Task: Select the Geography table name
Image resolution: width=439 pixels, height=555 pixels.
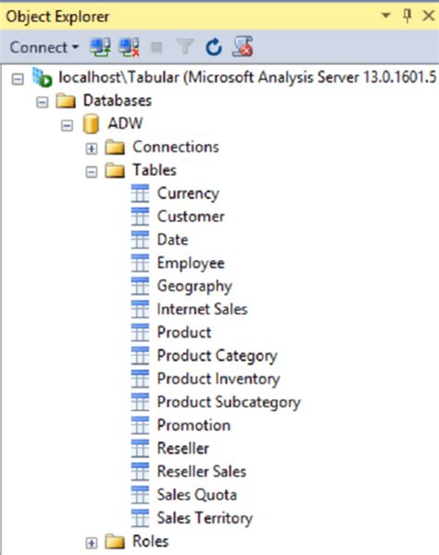Action: point(194,287)
